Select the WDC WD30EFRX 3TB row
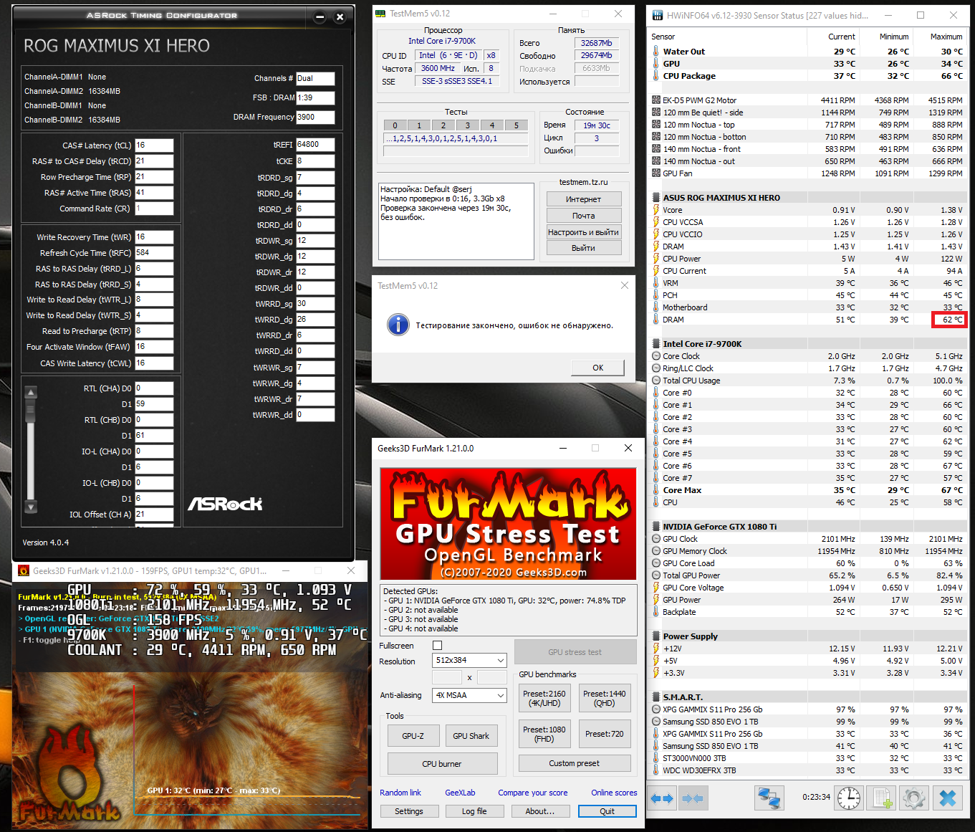975x832 pixels. click(807, 770)
